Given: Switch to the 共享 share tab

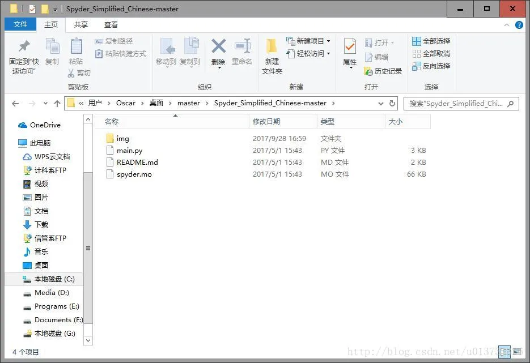Looking at the screenshot, I should (81, 25).
